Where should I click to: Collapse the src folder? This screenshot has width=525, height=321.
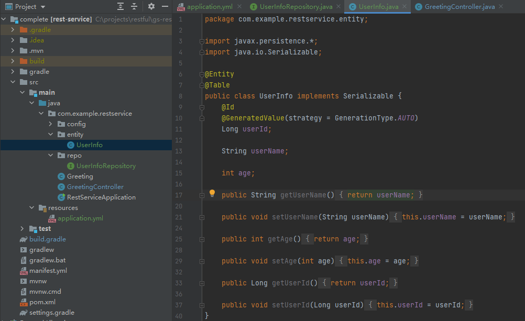pos(13,82)
